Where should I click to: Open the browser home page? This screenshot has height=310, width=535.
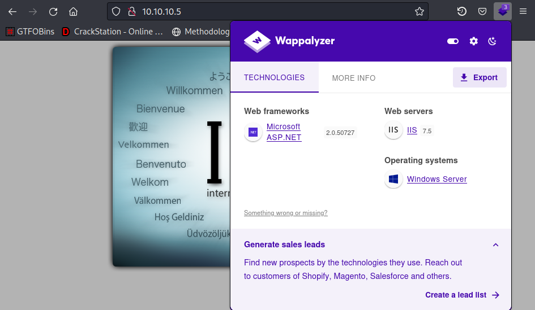click(x=74, y=11)
